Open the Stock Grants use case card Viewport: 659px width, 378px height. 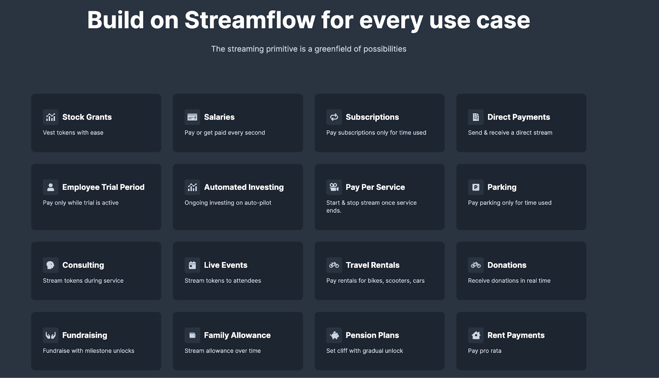point(96,122)
